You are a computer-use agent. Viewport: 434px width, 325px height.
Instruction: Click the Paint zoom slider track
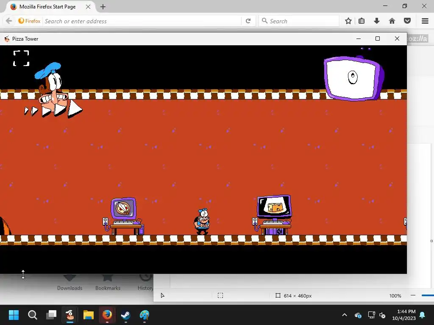click(428, 295)
